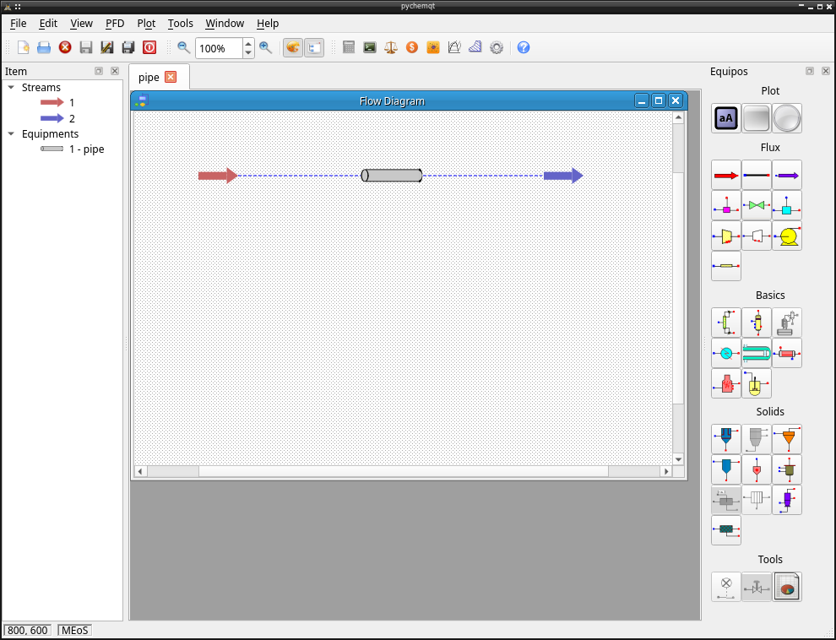This screenshot has height=640, width=836.
Task: Add the magenta divider equipment
Action: click(x=725, y=205)
